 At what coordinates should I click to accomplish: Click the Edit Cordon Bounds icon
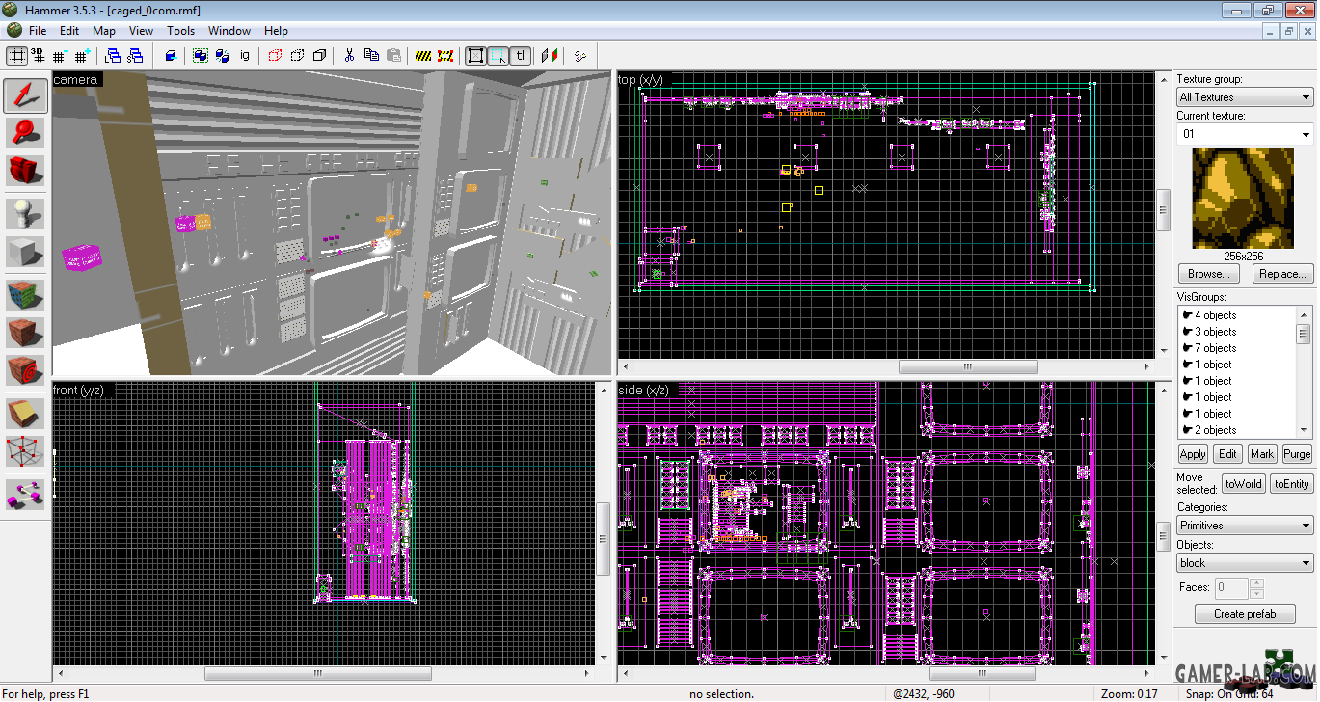445,56
